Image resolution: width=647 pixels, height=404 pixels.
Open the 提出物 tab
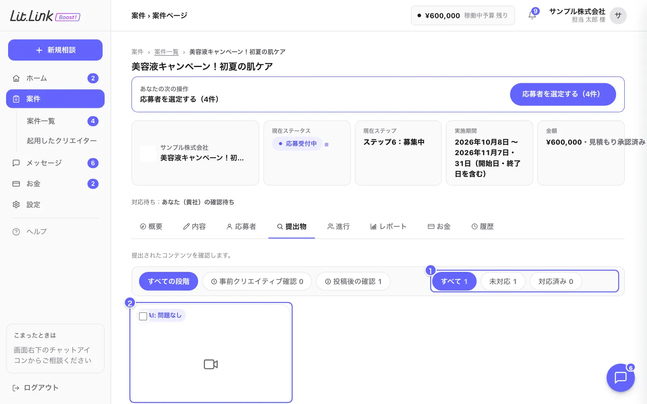tap(292, 227)
